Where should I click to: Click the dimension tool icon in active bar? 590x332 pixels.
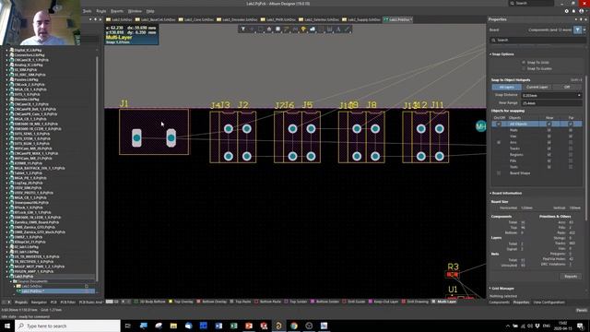click(330, 29)
